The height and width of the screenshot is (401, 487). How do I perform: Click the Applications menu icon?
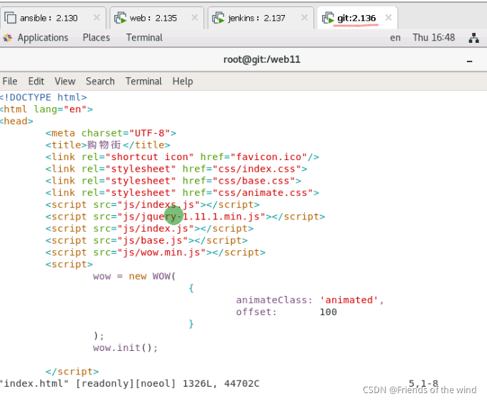(7, 38)
